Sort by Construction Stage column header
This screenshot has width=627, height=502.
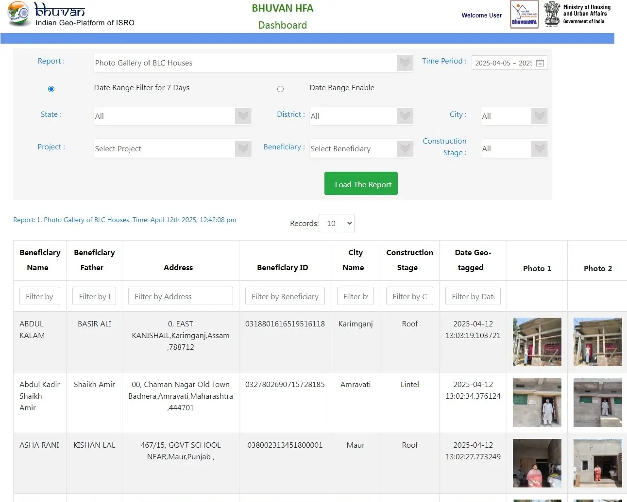point(410,260)
